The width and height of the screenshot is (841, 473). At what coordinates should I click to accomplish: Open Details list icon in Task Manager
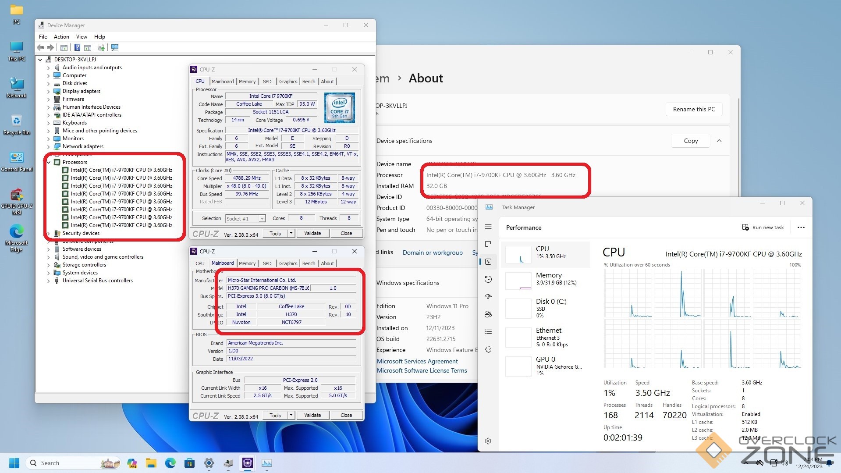point(488,332)
